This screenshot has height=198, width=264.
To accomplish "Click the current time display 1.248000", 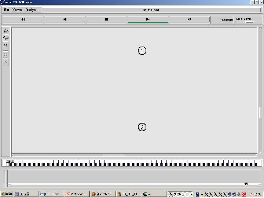I will [227, 20].
